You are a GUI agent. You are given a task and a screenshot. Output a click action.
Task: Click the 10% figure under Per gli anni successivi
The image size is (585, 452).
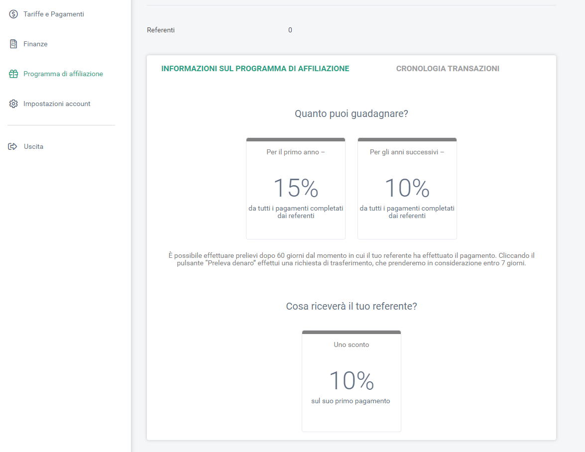click(x=407, y=188)
